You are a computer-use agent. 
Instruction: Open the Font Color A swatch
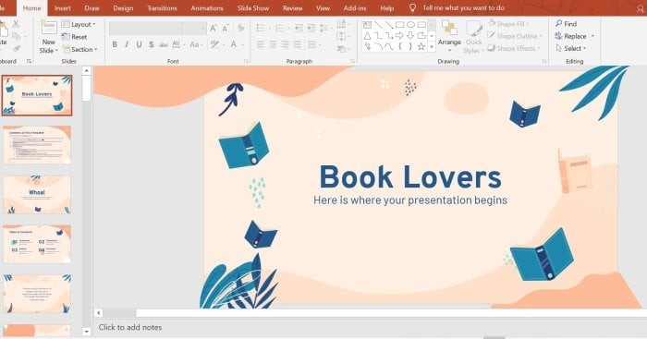pyautogui.click(x=234, y=44)
